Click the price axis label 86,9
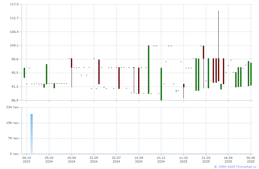 15,100
